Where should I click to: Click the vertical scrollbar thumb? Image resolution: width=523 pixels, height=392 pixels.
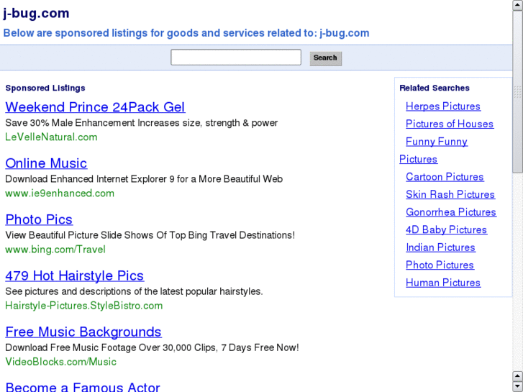click(517, 90)
